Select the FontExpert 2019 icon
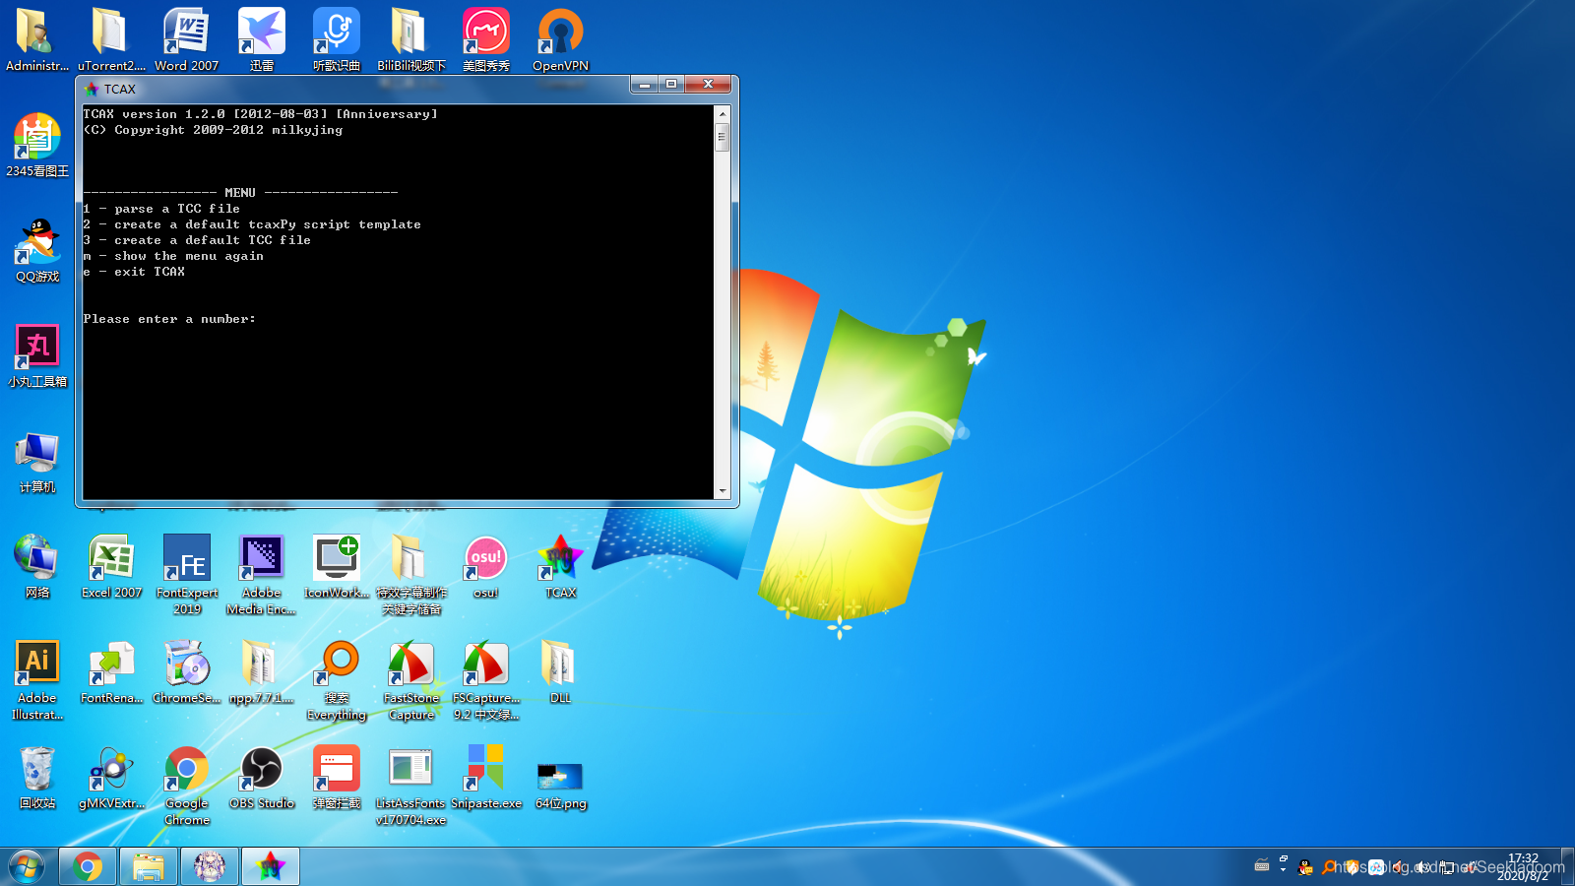Viewport: 1575px width, 886px height. click(x=187, y=574)
